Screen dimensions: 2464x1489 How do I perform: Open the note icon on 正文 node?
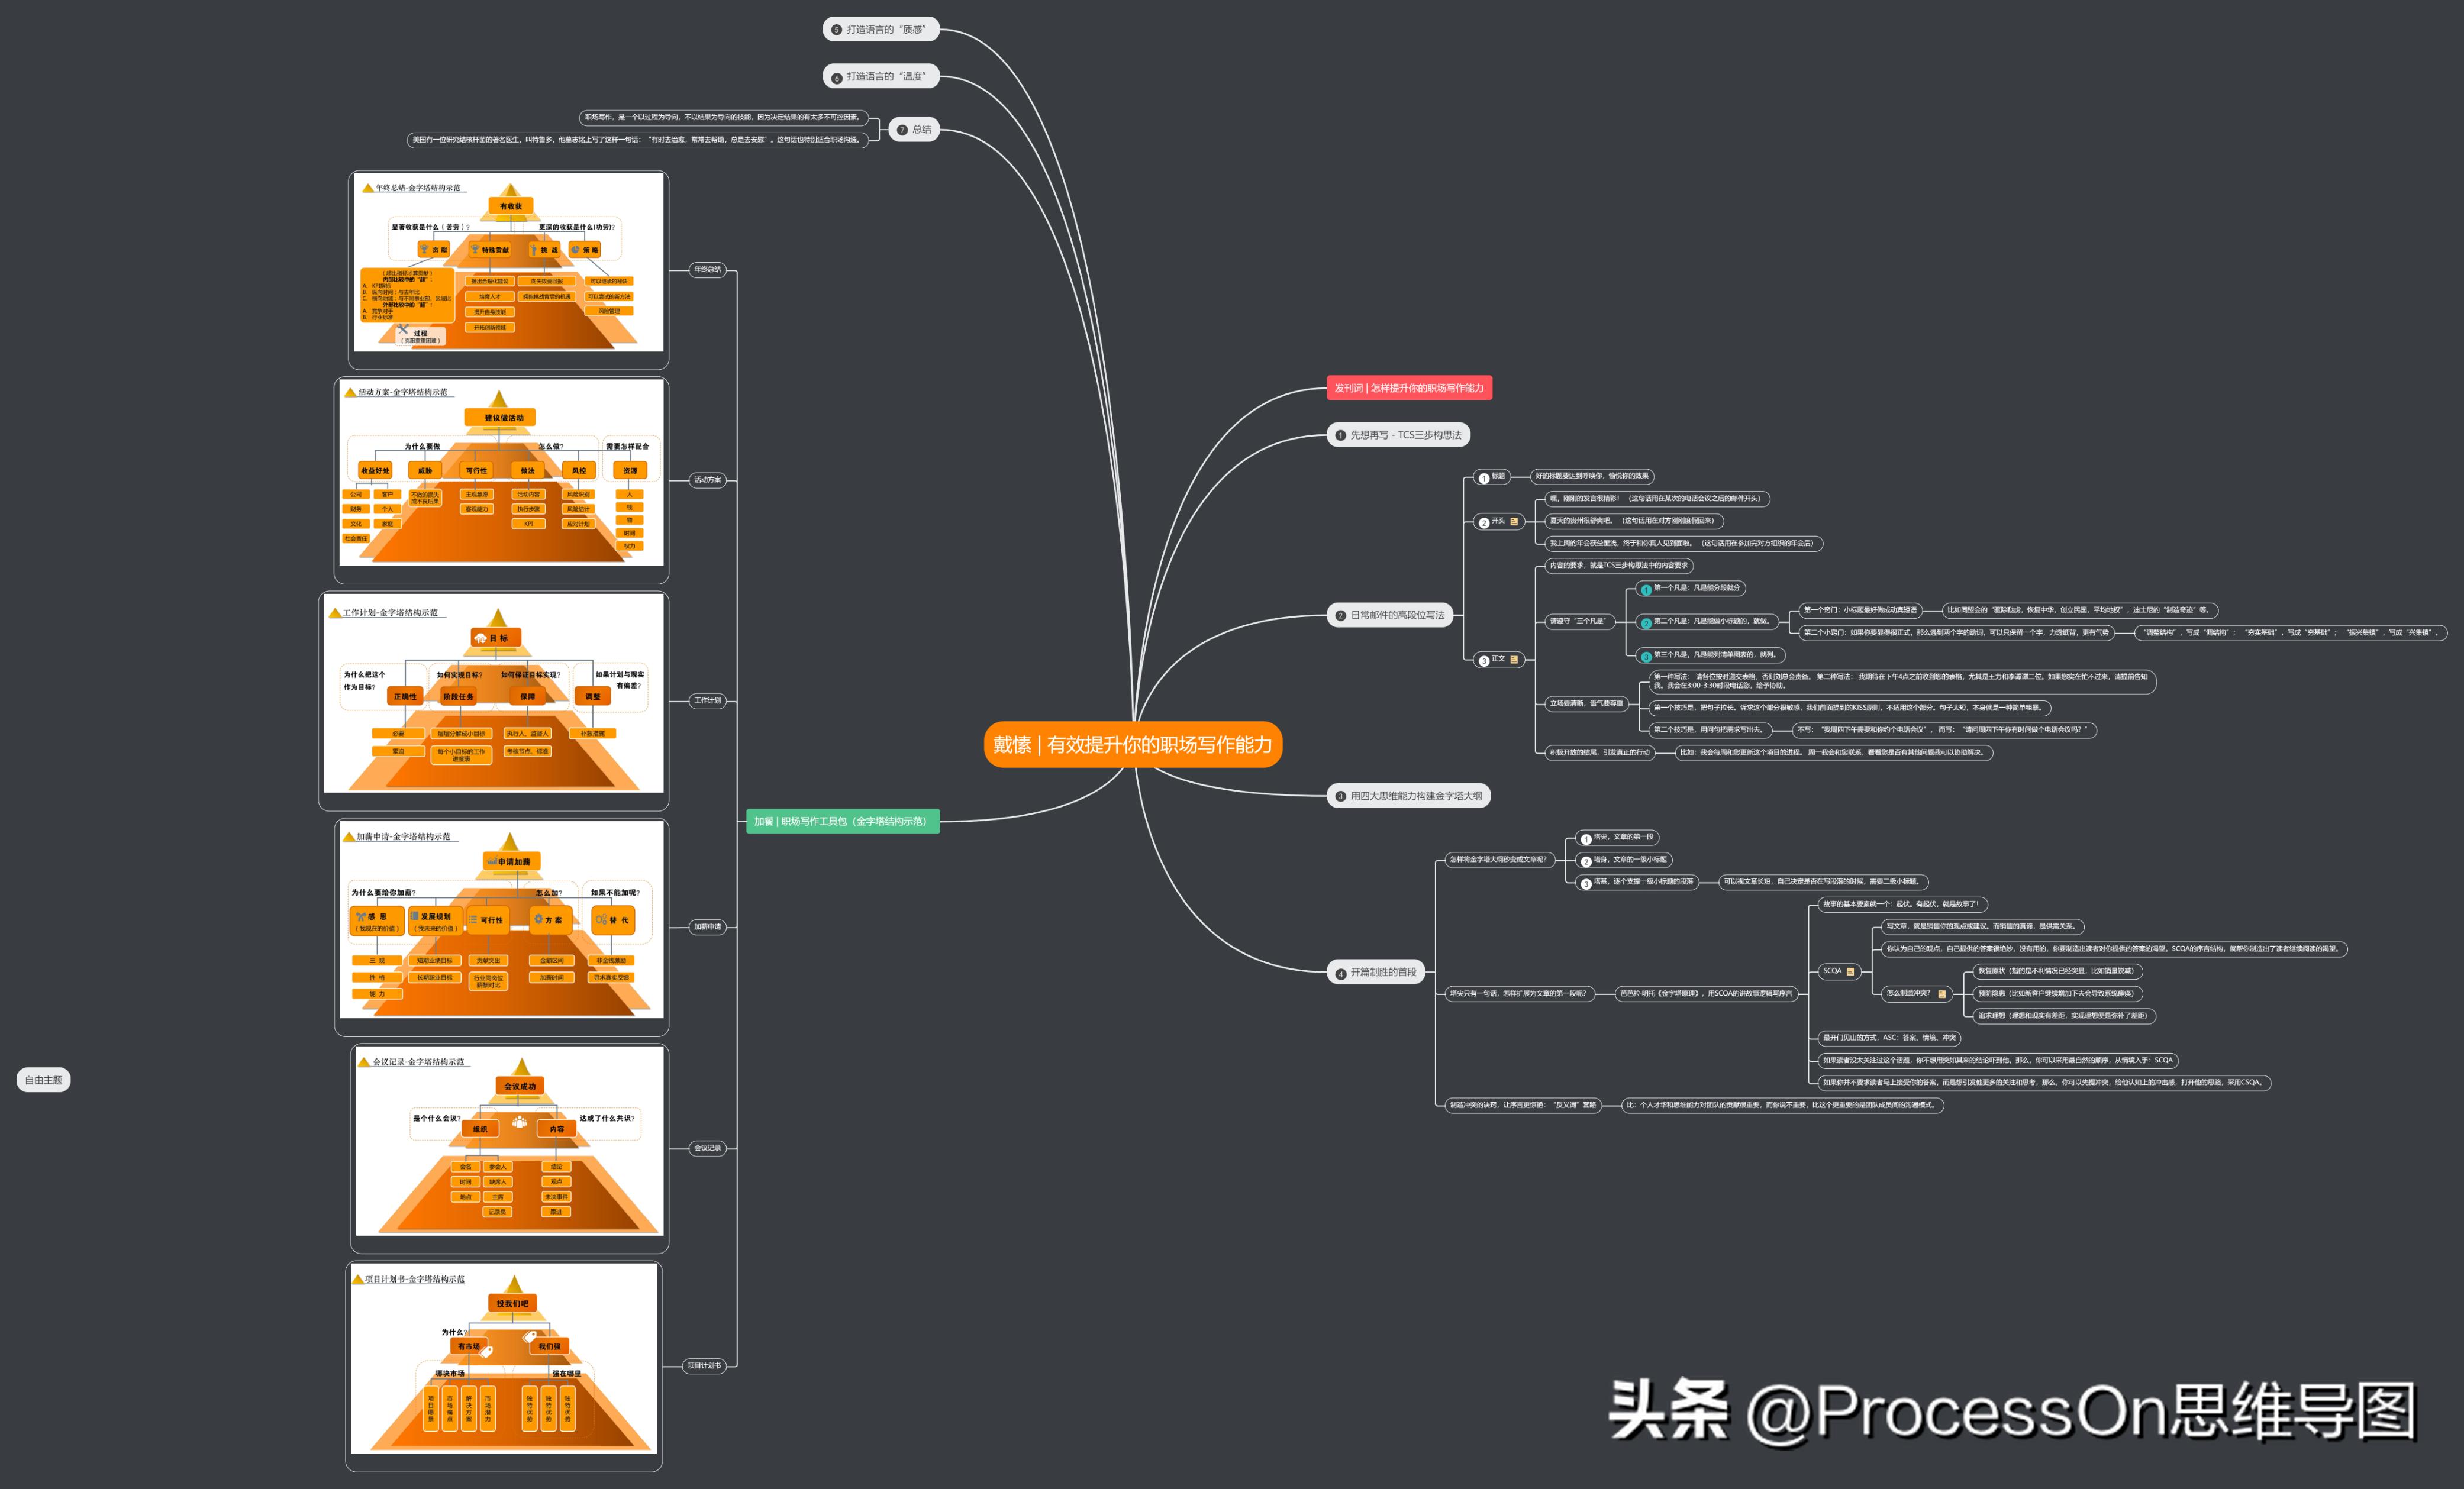pos(1514,660)
